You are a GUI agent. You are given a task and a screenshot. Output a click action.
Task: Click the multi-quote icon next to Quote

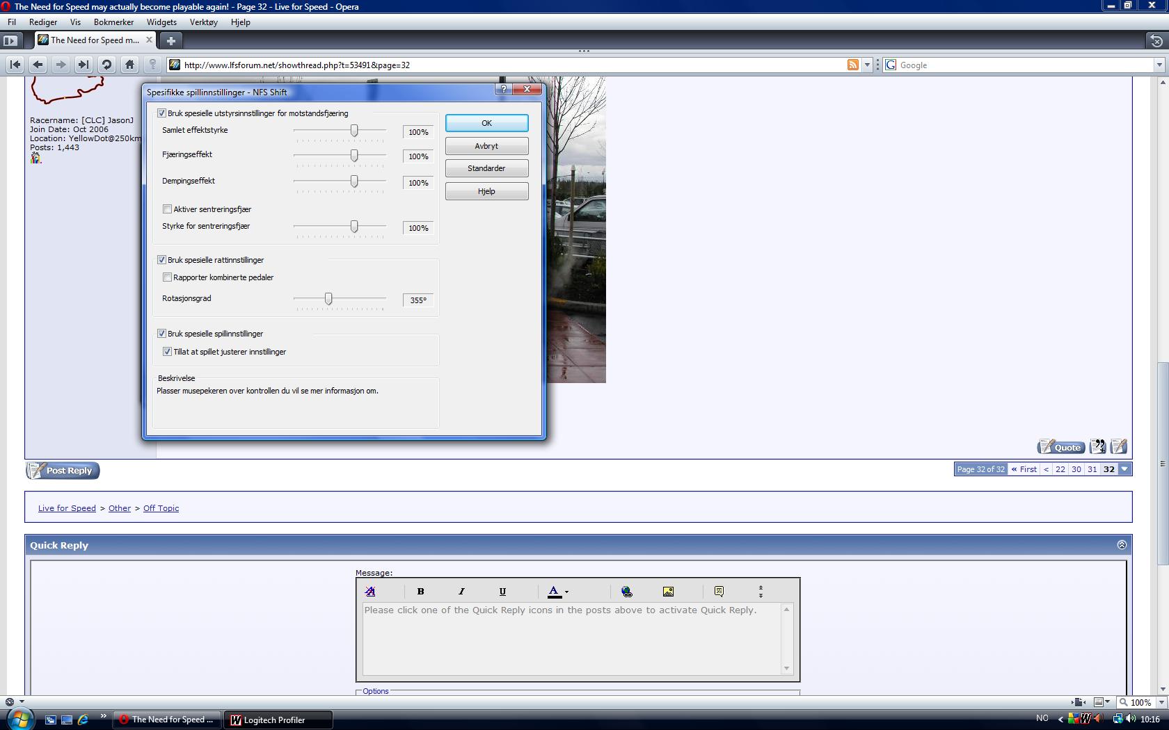click(1098, 446)
